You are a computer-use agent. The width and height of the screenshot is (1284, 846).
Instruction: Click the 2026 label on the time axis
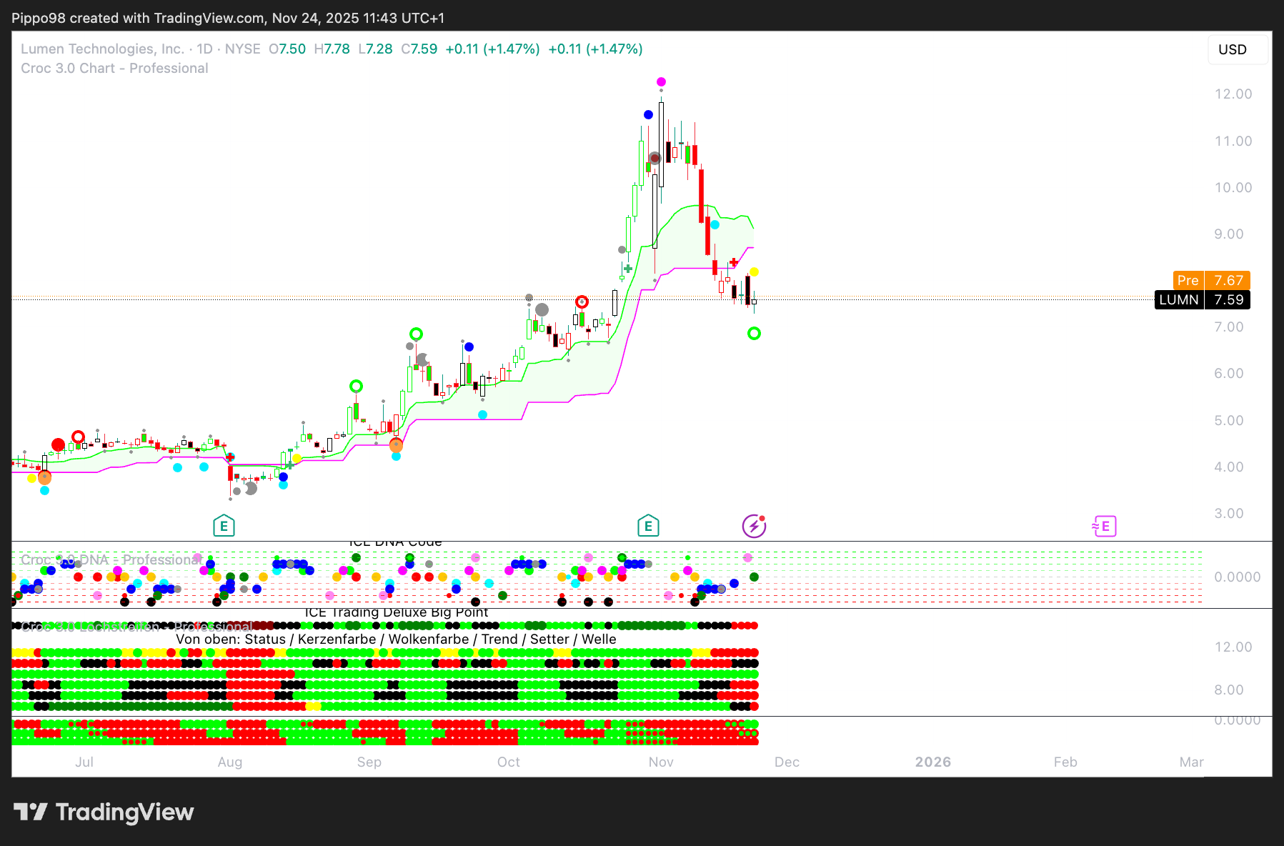coord(932,762)
